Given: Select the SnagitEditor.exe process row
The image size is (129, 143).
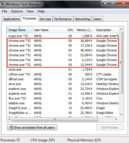Looking at the screenshot, I should 63,113.
